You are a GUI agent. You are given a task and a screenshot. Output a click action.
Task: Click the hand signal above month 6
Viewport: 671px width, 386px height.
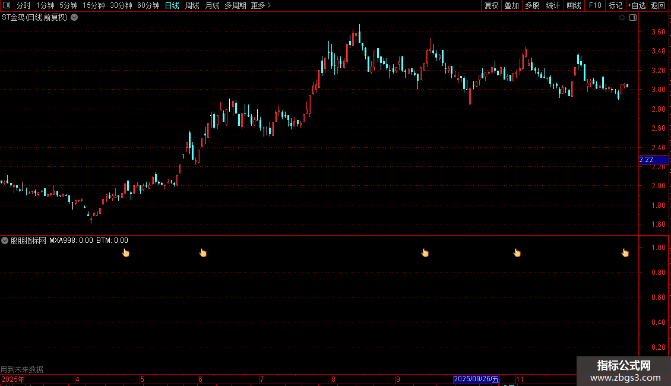point(203,253)
